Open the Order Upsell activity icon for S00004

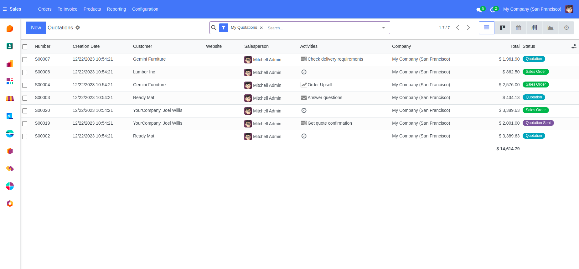pos(304,85)
